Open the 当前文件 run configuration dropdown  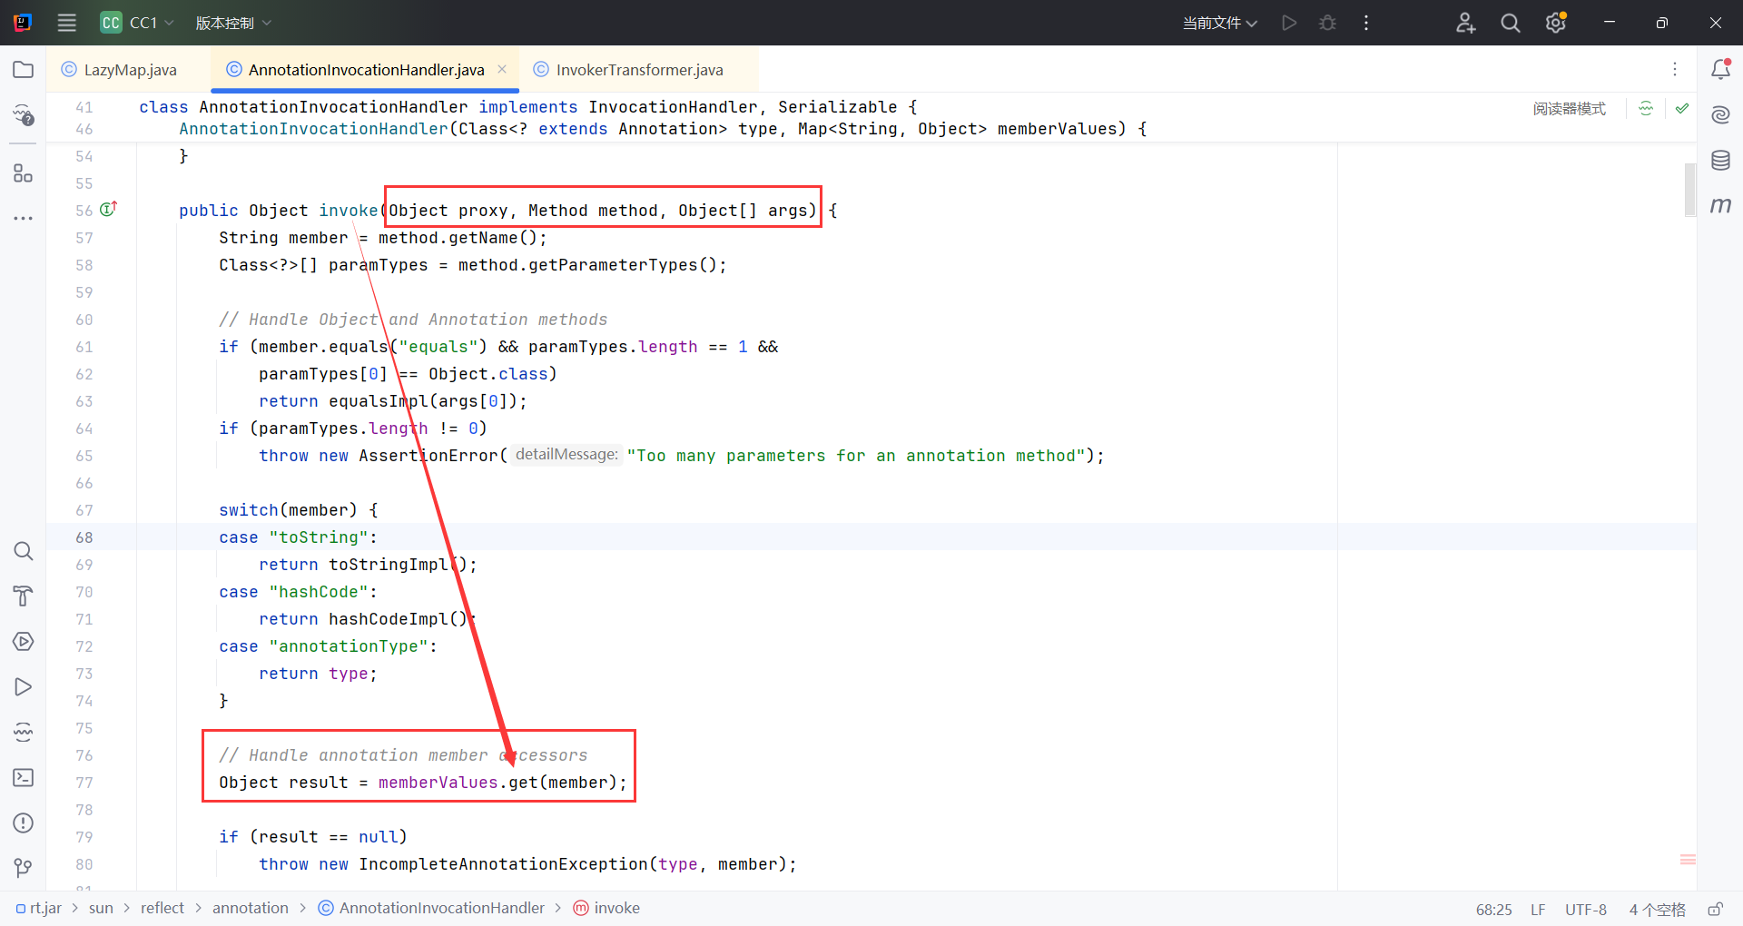tap(1219, 23)
